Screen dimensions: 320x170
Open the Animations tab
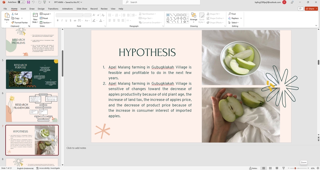(x=67, y=9)
